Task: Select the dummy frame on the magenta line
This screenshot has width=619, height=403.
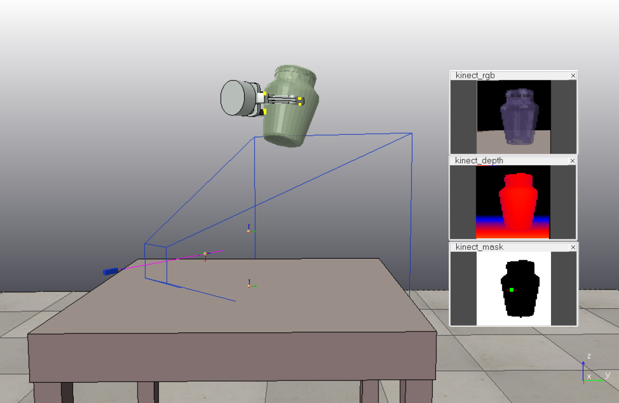Action: [205, 255]
